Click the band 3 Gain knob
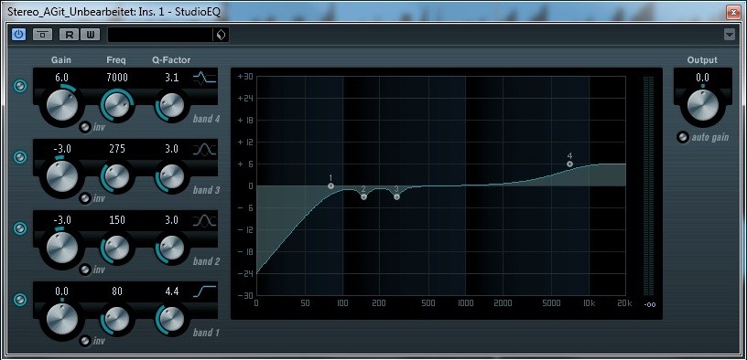This screenshot has height=360, width=747. click(x=62, y=175)
